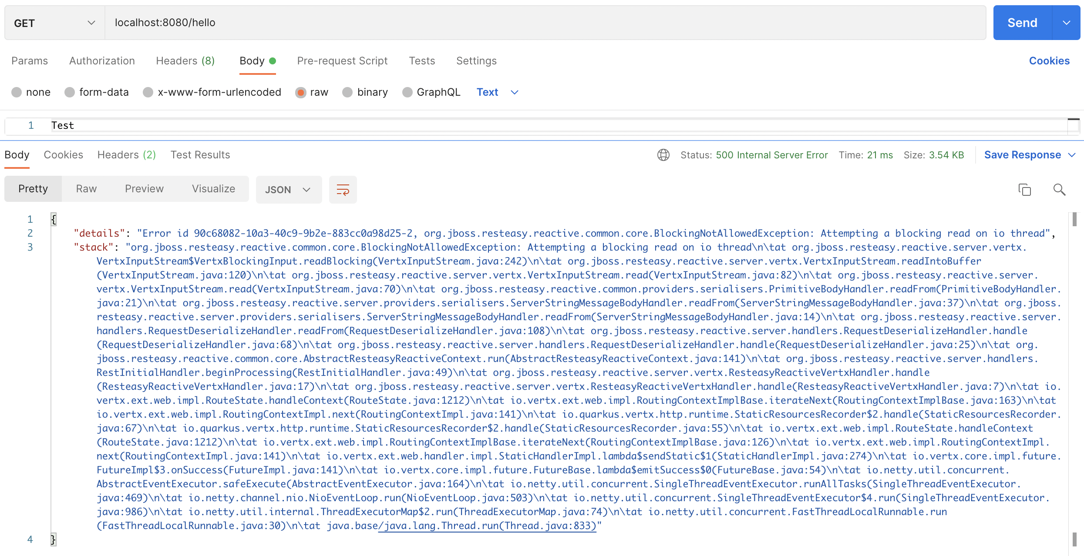Change response format via JSON dropdown
The height and width of the screenshot is (556, 1084).
[288, 190]
